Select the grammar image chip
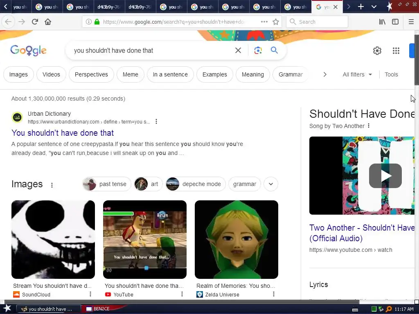 coord(245,184)
